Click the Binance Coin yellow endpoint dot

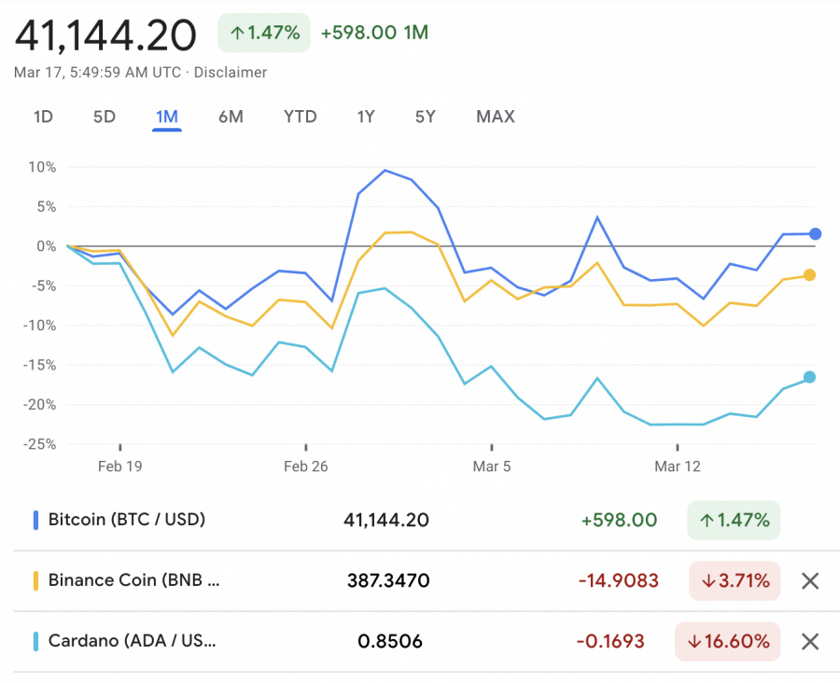(x=809, y=275)
